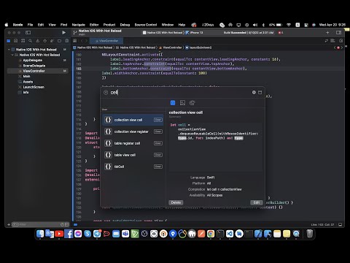The image size is (350, 263).
Task: Open the Project navigator folder tab
Action: pyautogui.click(x=9, y=41)
